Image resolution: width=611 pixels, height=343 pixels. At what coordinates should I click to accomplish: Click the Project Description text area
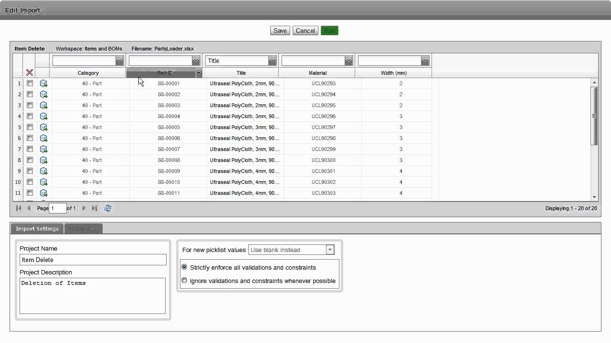pyautogui.click(x=93, y=296)
